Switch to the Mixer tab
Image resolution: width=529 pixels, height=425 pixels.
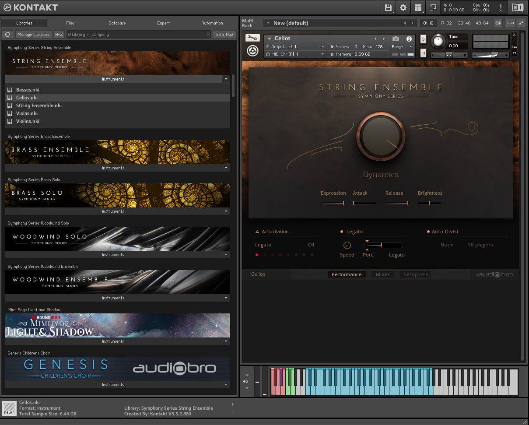(x=383, y=274)
